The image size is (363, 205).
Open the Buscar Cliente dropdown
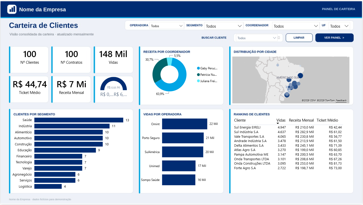(256, 38)
